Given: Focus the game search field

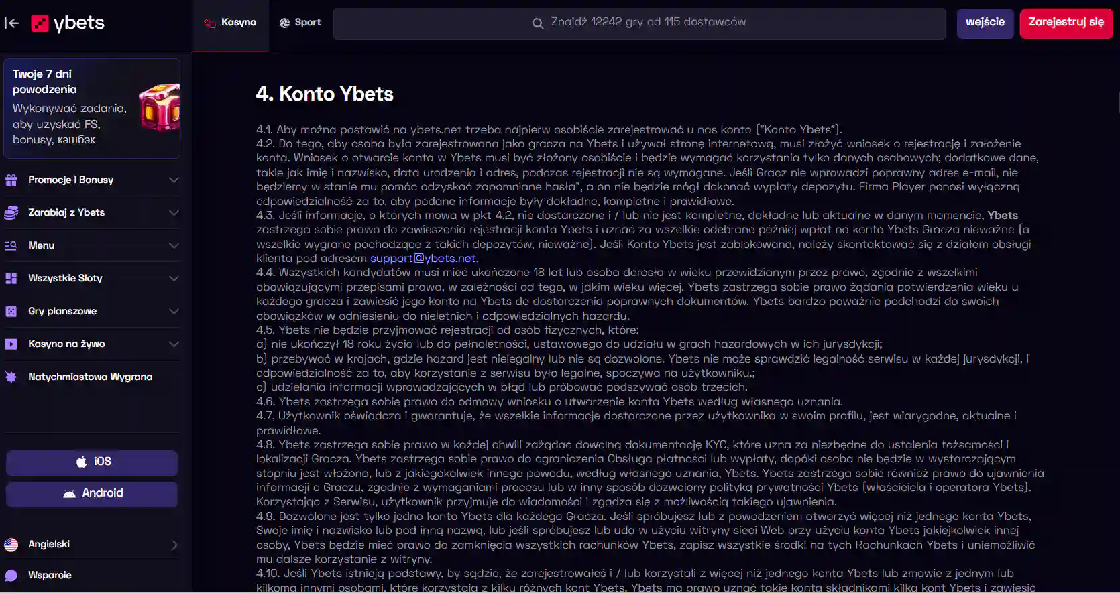Looking at the screenshot, I should [x=639, y=23].
